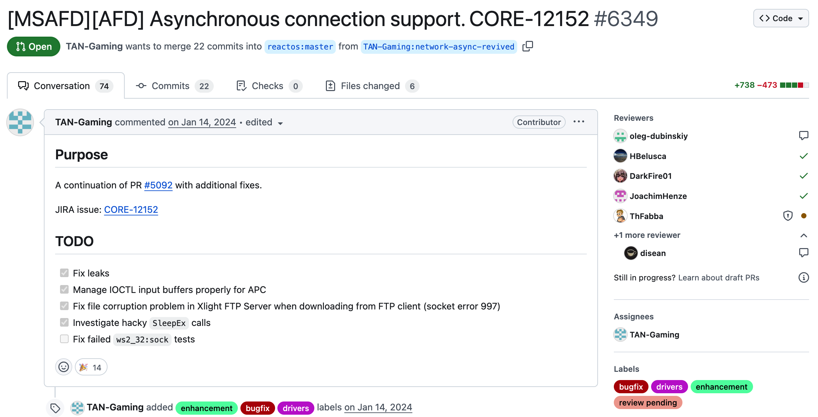Collapse the additional reviewer section

coord(804,235)
